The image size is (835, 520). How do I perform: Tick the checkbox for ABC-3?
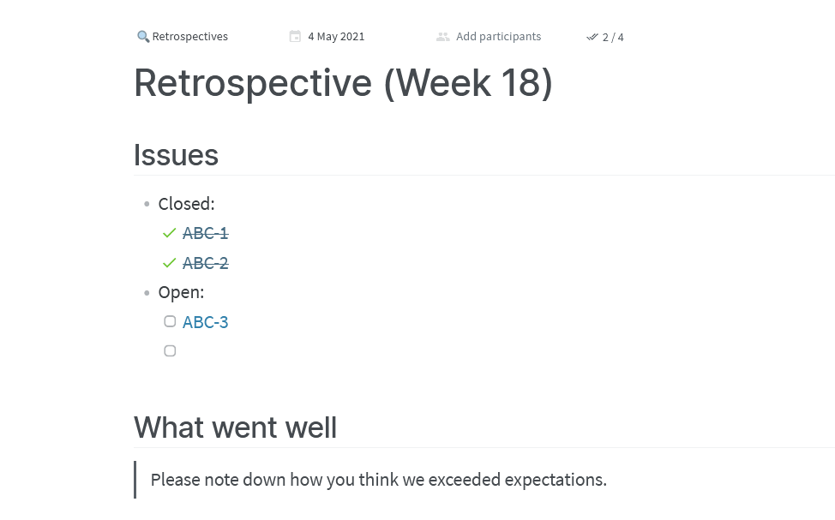tap(170, 321)
